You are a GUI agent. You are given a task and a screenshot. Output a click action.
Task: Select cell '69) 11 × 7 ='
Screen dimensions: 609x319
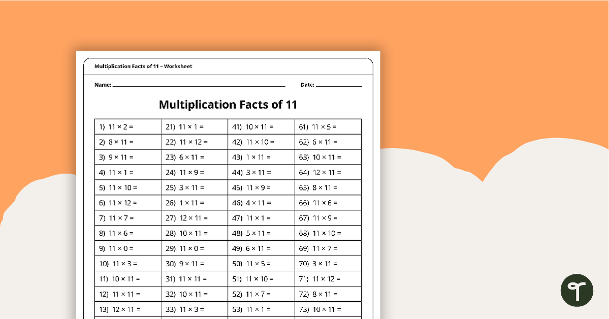328,248
